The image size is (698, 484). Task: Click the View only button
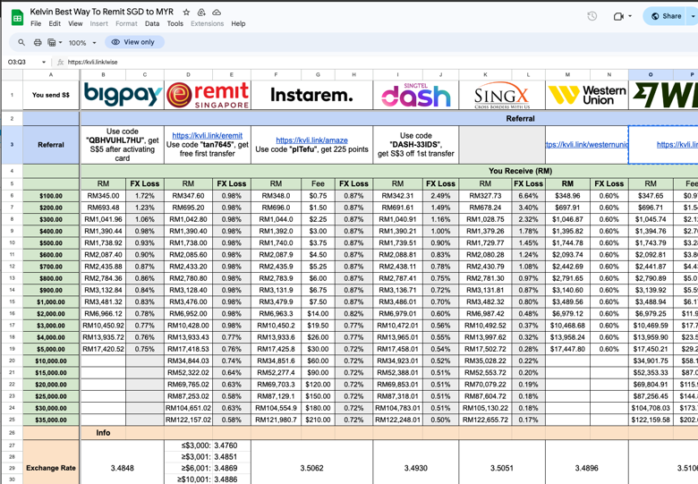coord(134,42)
